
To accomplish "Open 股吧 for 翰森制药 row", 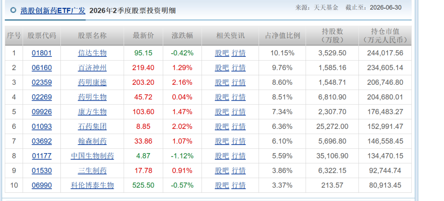I will click(x=222, y=141).
